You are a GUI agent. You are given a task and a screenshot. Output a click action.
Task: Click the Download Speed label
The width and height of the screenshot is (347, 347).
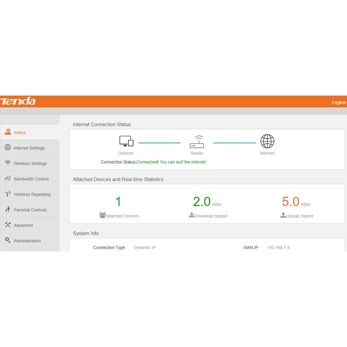tap(210, 216)
